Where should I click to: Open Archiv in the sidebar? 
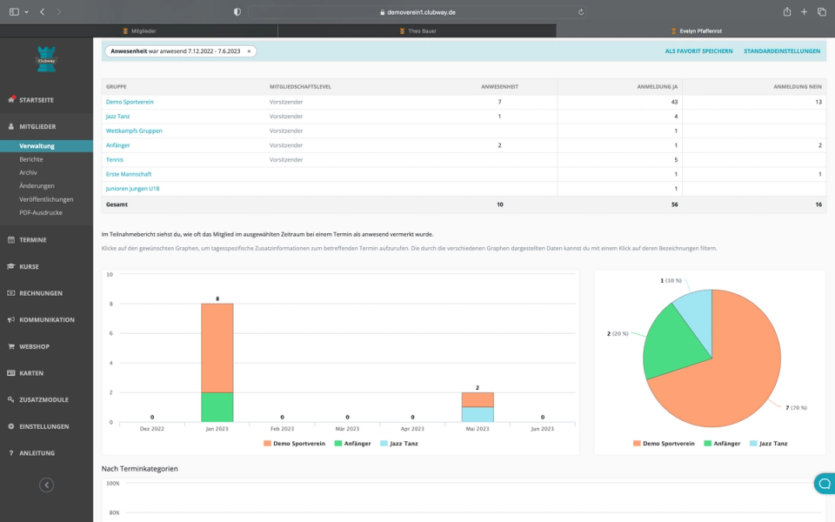(28, 172)
